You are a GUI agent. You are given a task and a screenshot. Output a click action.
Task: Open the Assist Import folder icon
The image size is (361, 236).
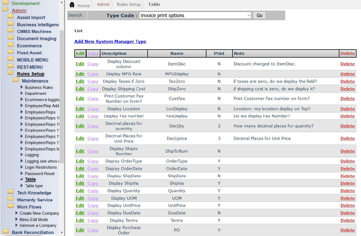[x=11, y=16]
